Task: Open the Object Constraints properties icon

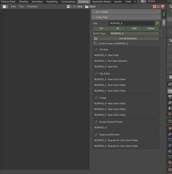Action: click(x=170, y=151)
